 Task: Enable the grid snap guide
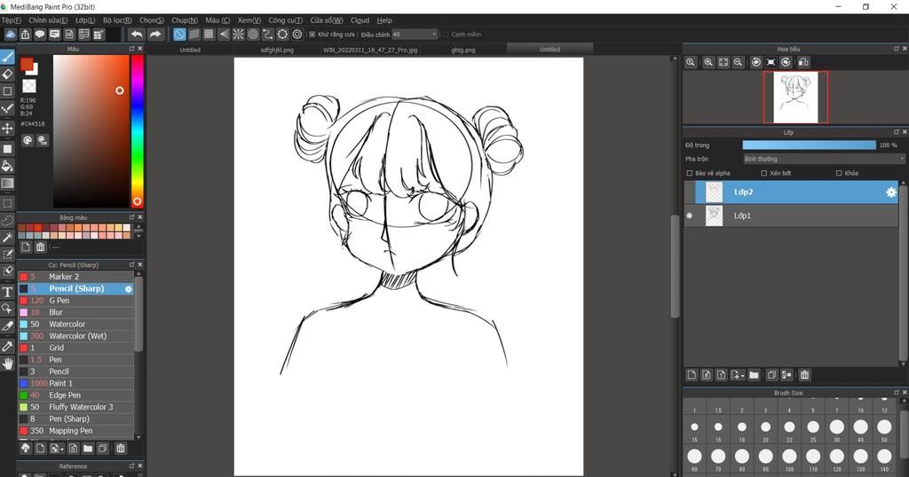(209, 35)
